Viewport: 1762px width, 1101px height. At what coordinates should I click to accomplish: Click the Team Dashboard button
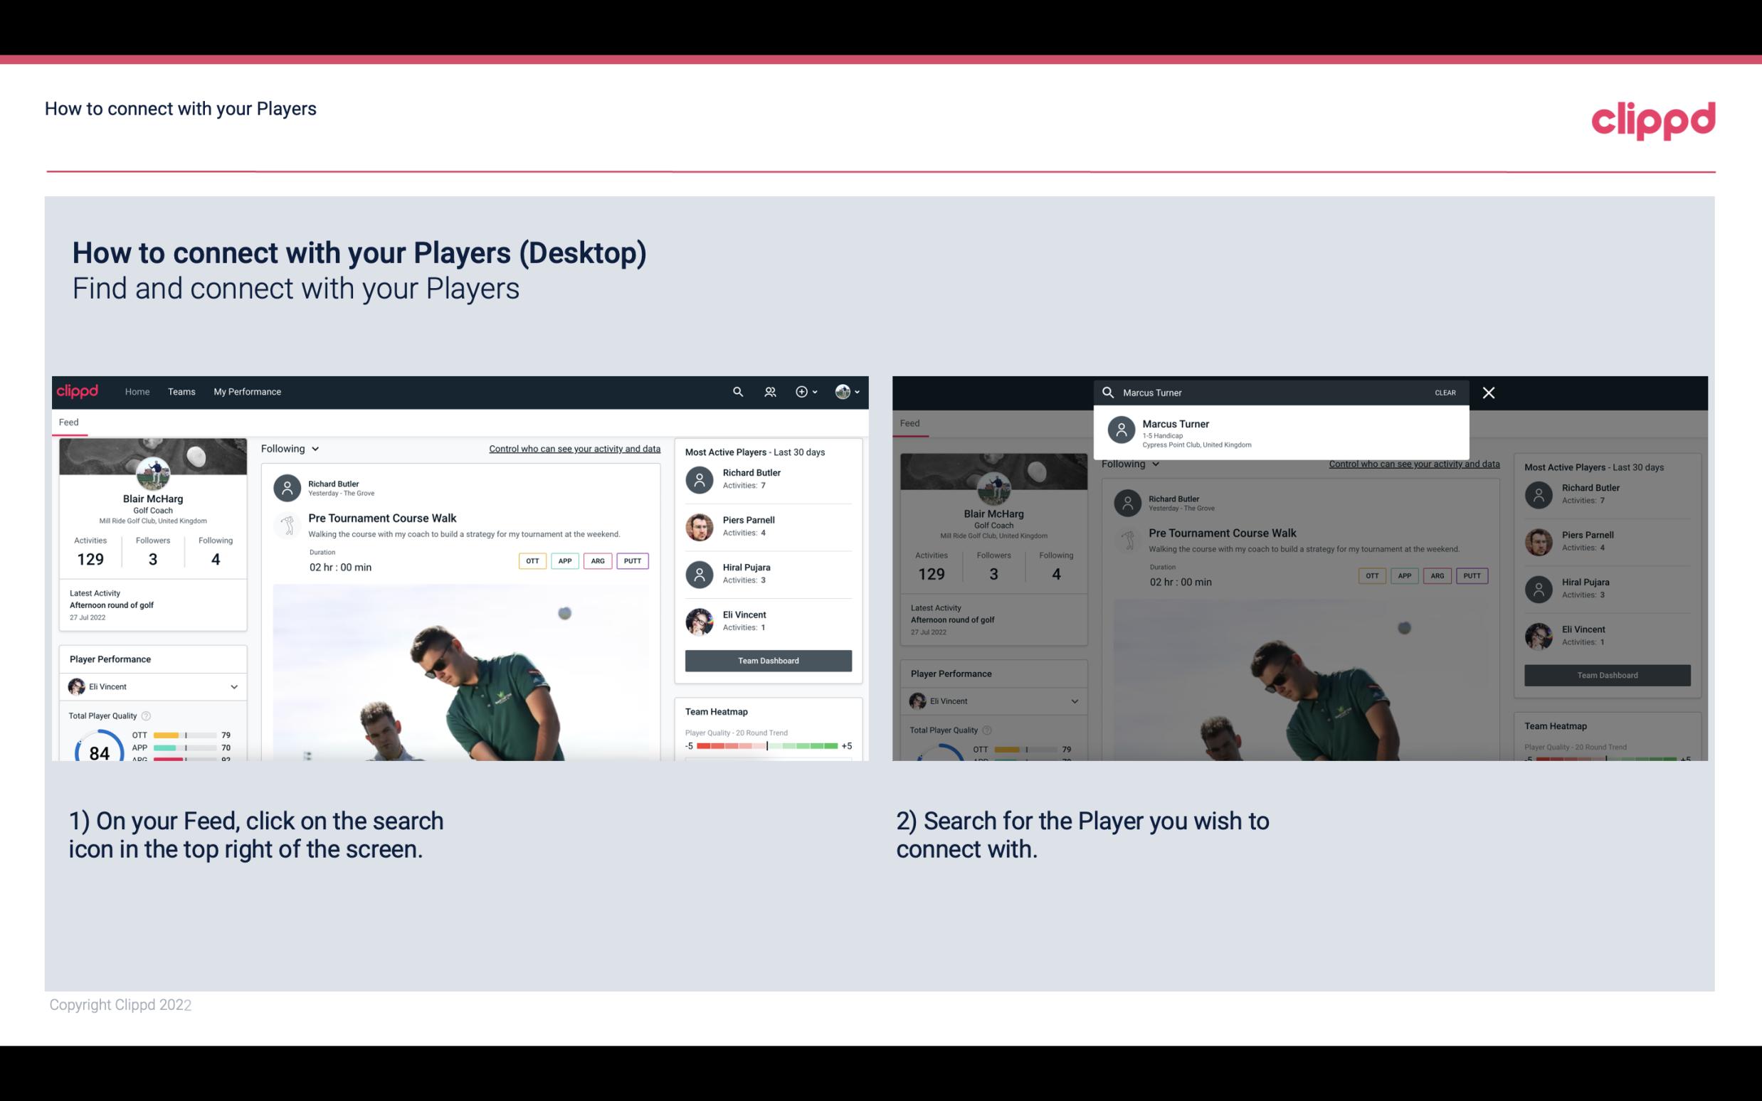[766, 659]
